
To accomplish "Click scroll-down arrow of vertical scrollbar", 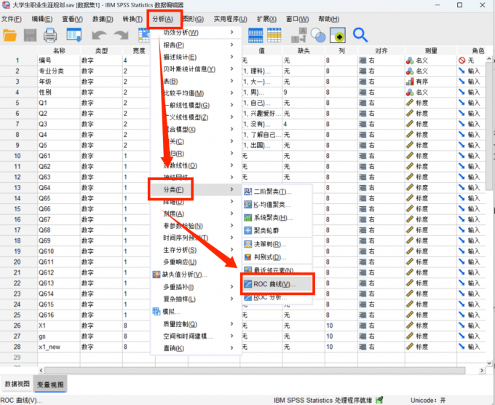I will point(489,363).
